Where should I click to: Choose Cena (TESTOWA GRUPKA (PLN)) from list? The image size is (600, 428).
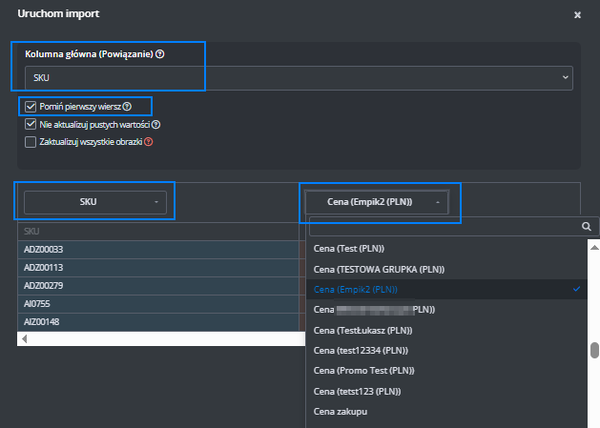[379, 269]
